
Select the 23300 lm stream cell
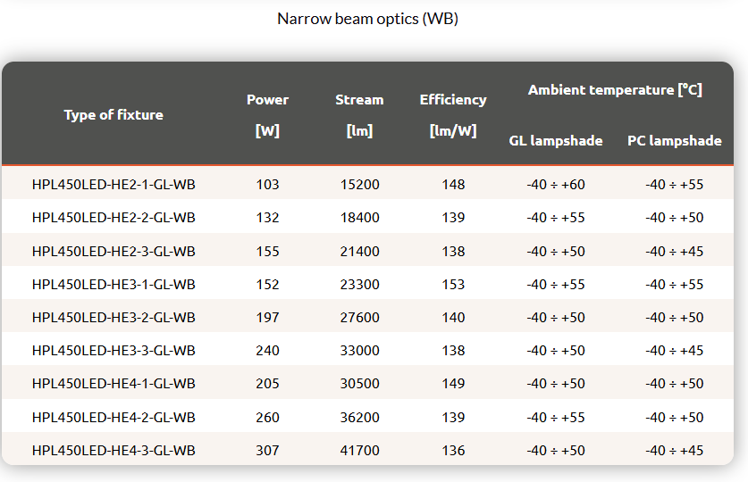359,285
